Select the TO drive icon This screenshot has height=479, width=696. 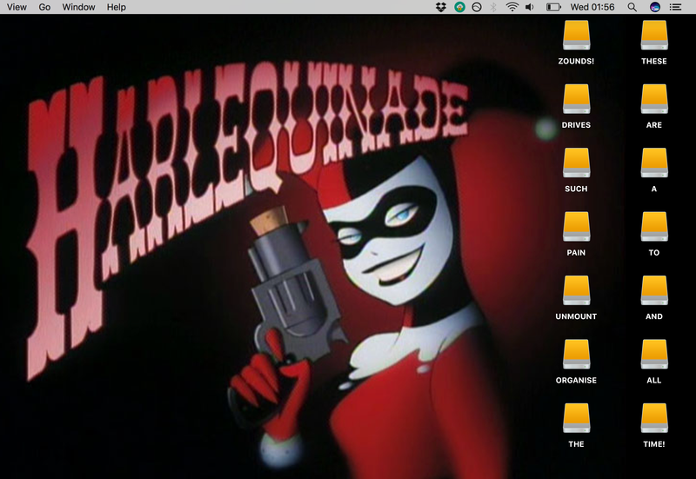click(654, 227)
